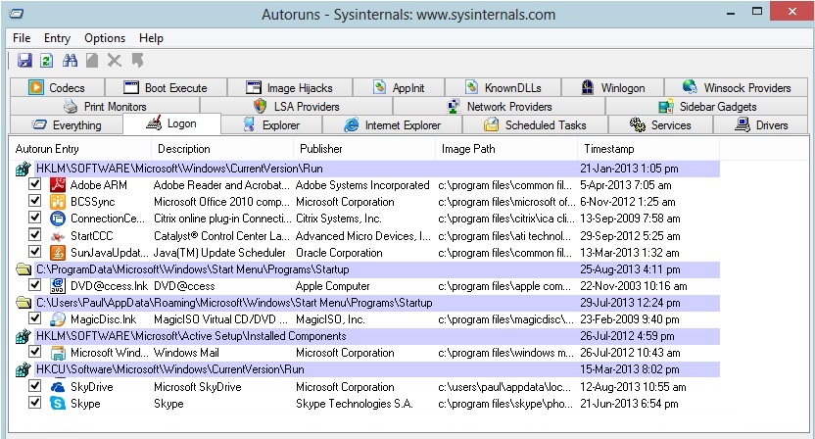The width and height of the screenshot is (815, 439).
Task: Click the Microsoft Windows Mail entry icon
Action: click(58, 353)
